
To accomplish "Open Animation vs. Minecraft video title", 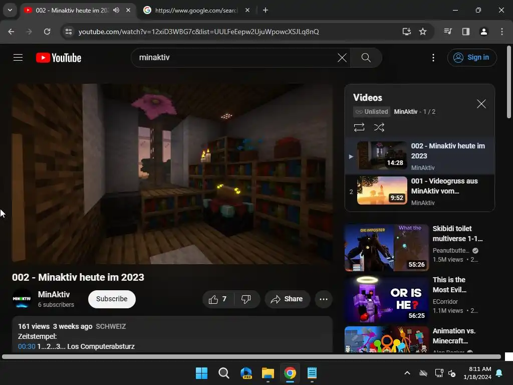I will 454,335.
